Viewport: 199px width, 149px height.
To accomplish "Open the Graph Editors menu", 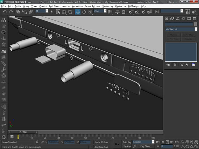I will [x=93, y=6].
